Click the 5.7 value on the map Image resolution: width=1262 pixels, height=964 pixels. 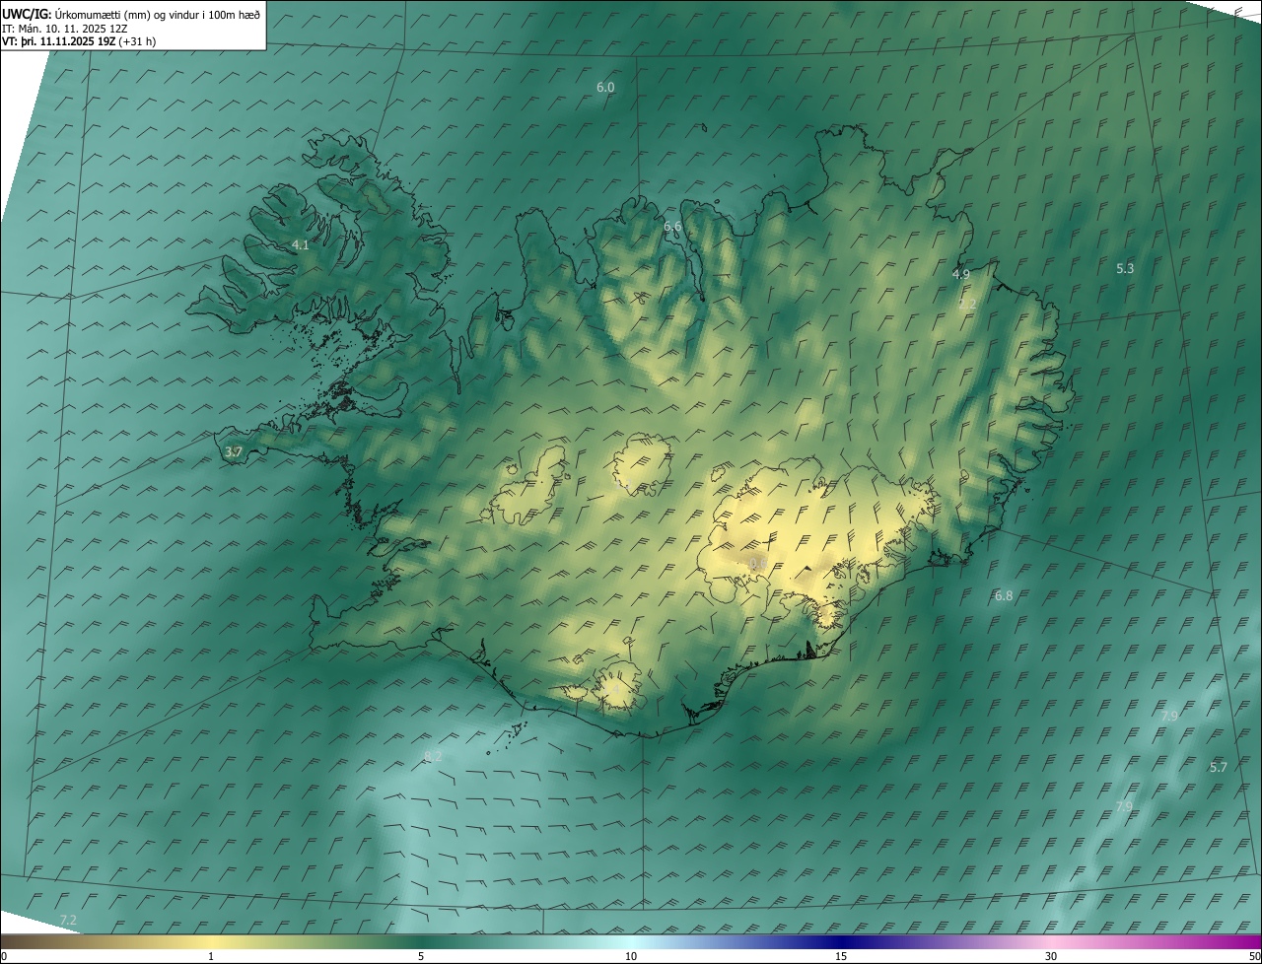pyautogui.click(x=1219, y=767)
